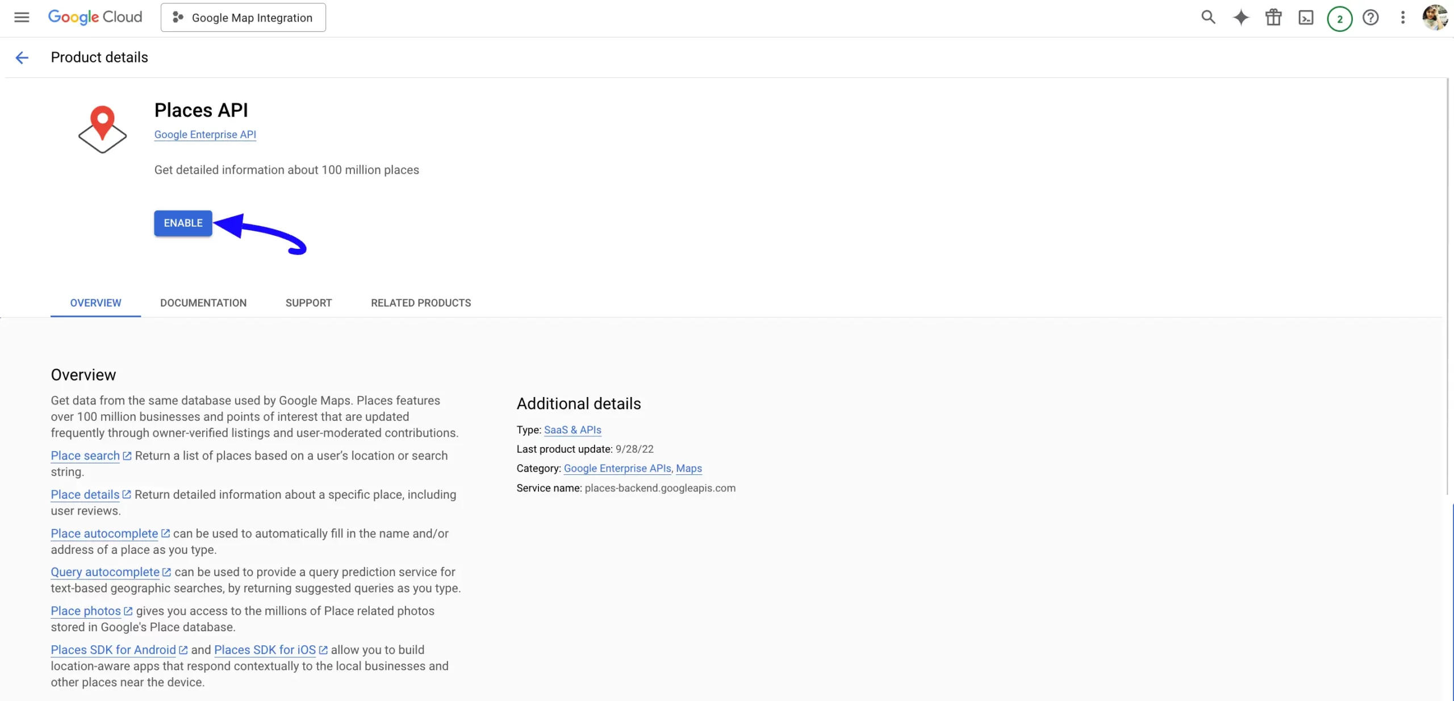Click the page's vertical scrollbar

[1448, 287]
